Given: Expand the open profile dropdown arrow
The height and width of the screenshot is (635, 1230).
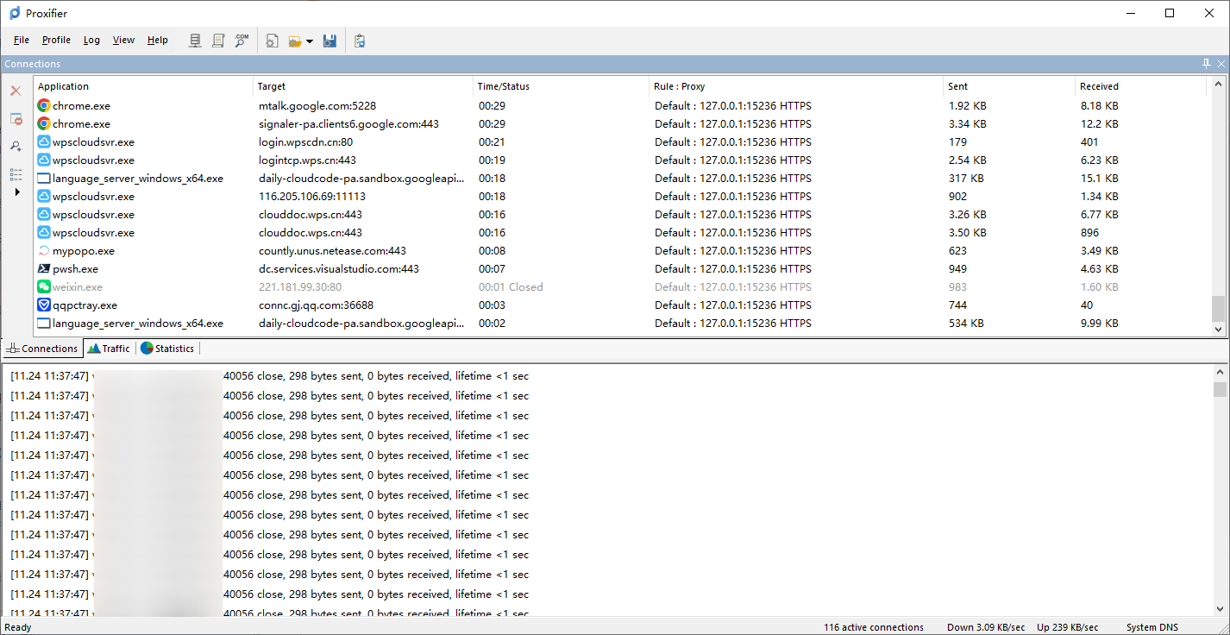Looking at the screenshot, I should (x=310, y=41).
